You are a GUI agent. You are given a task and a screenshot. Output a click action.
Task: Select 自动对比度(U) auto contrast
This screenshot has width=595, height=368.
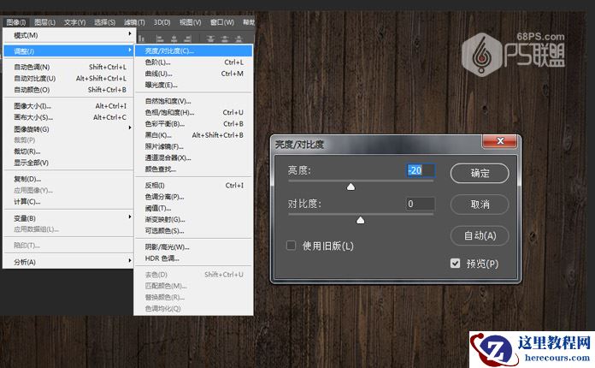(x=68, y=78)
